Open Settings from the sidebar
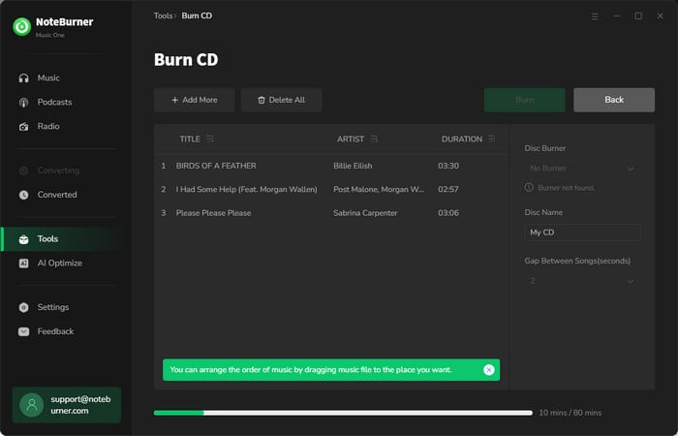Viewport: 678px width, 436px height. (52, 307)
